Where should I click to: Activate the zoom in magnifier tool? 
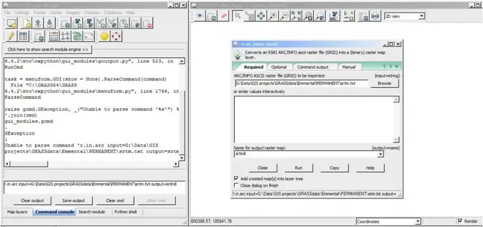(x=273, y=16)
